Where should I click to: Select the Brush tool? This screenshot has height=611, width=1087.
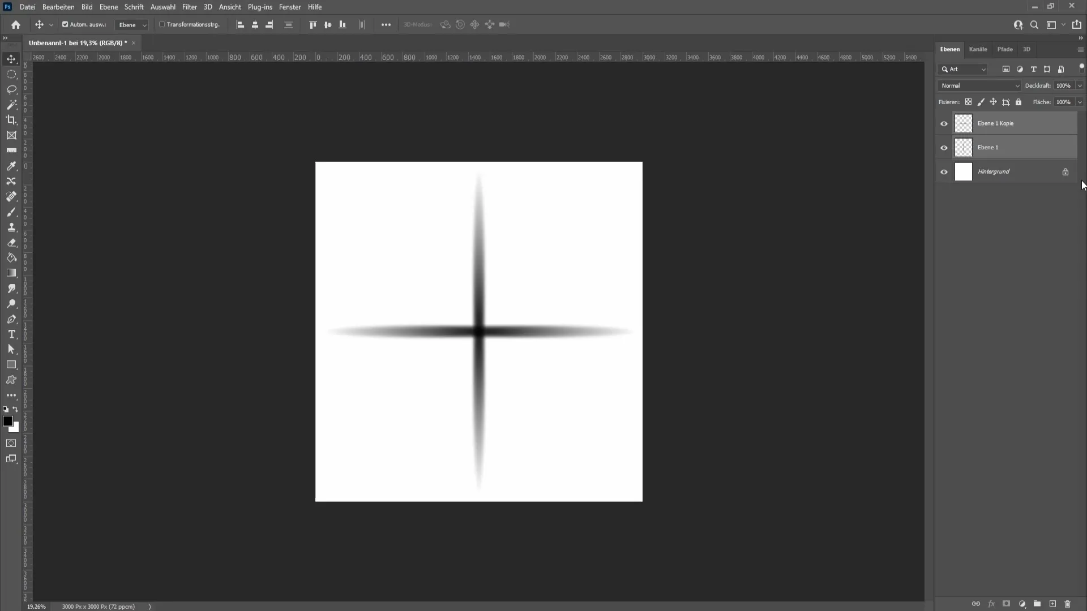click(11, 212)
